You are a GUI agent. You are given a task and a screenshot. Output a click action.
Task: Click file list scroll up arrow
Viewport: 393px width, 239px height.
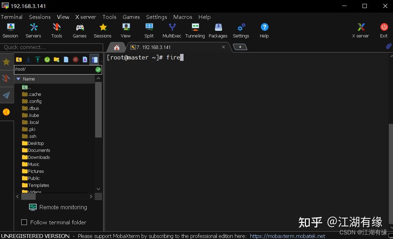click(99, 78)
